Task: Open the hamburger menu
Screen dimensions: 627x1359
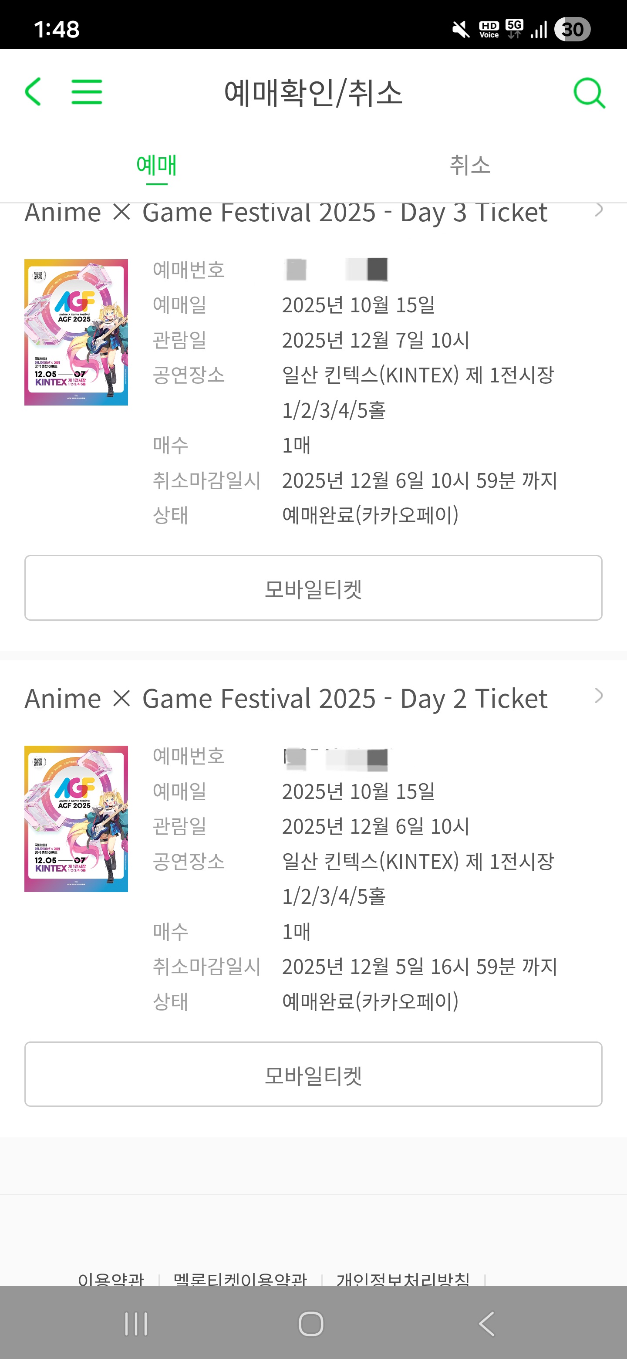Action: point(87,92)
